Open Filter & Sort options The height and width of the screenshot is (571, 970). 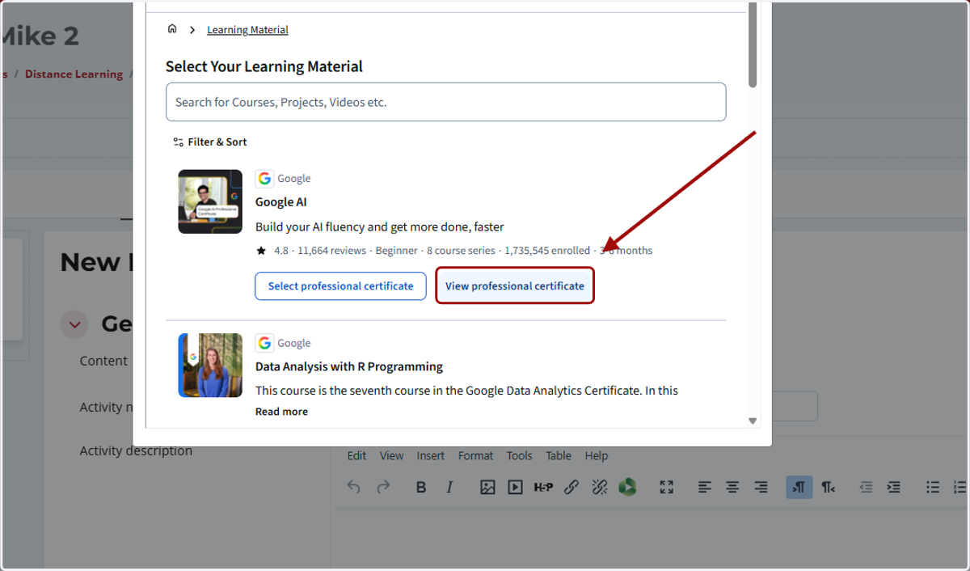pyautogui.click(x=210, y=142)
